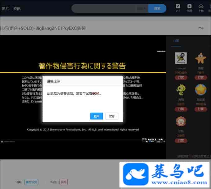Click the blue search button

157,8
